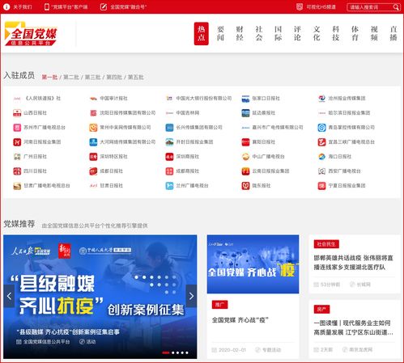The width and height of the screenshot is (404, 363).
Task: Select the 热点 navigation tab
Action: pos(202,33)
